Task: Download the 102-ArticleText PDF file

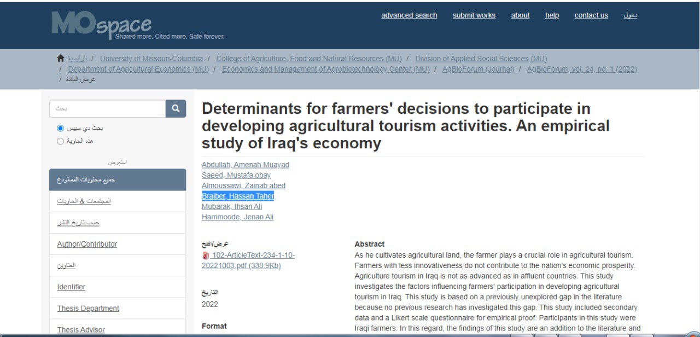Action: (248, 260)
